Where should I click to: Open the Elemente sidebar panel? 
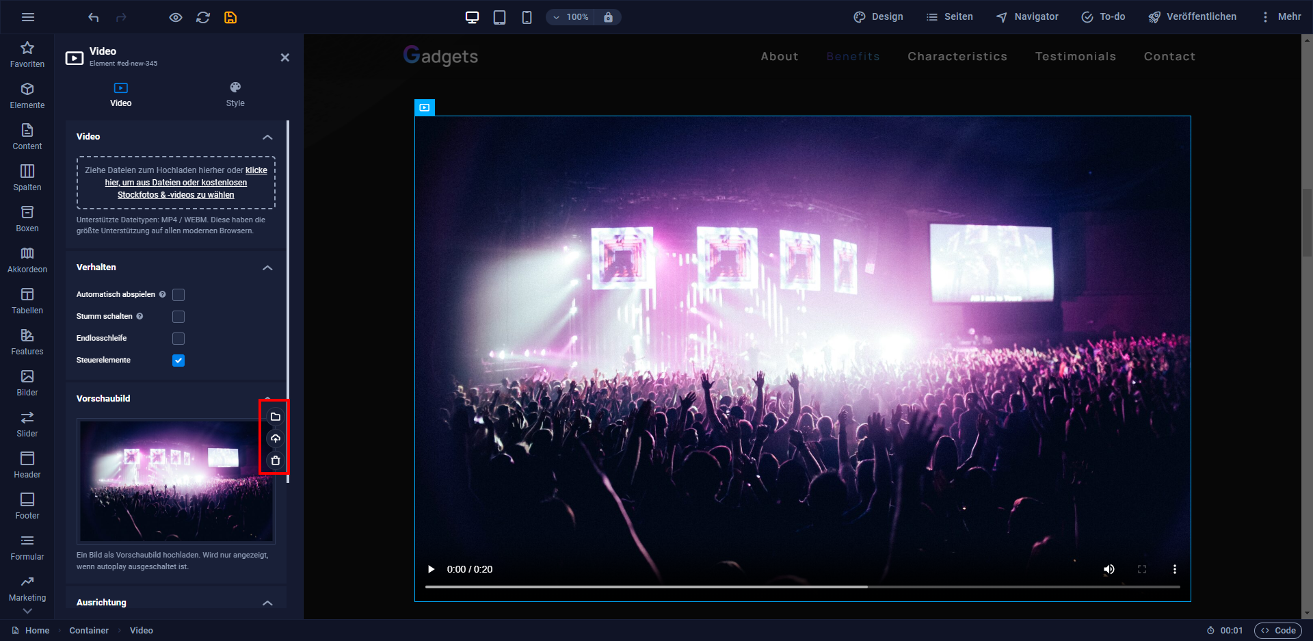coord(27,96)
